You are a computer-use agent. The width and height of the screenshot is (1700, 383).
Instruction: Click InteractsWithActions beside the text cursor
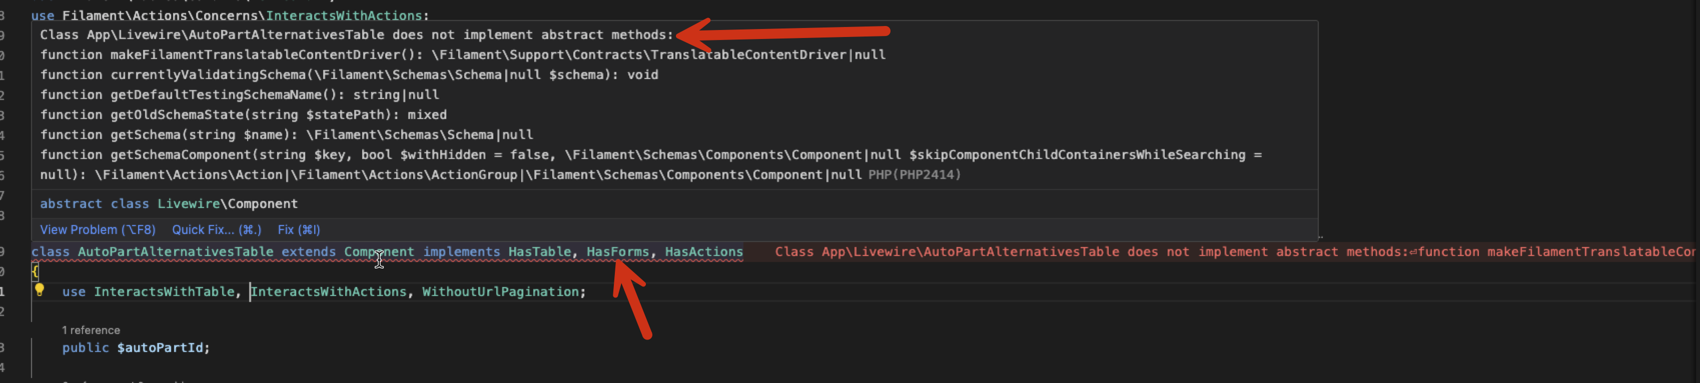pos(329,292)
